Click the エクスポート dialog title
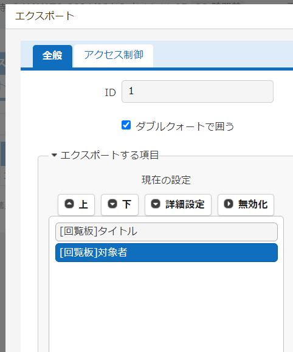Viewport: 293px width, 352px height. (44, 16)
